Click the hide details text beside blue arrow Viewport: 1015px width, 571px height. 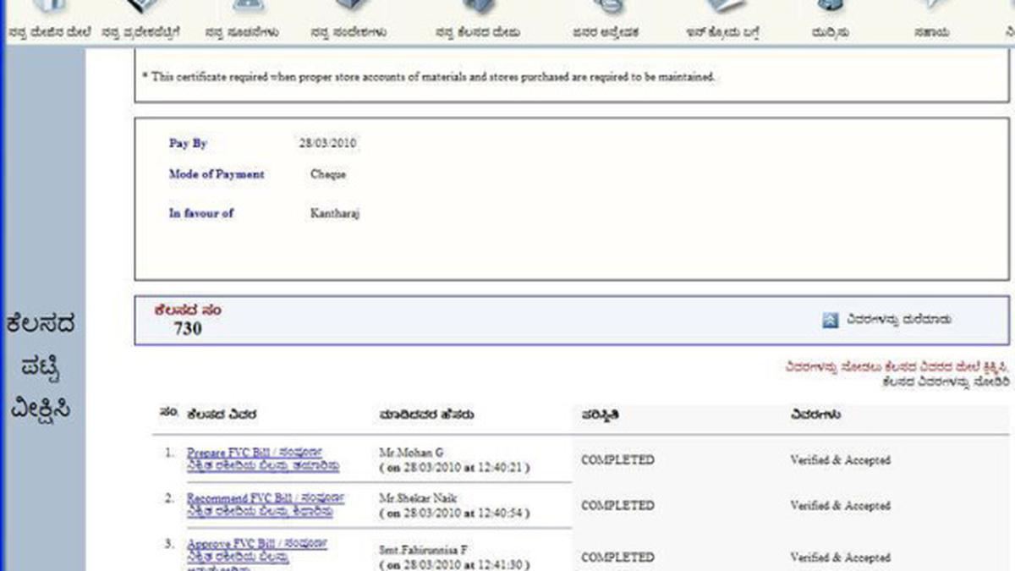pos(897,320)
